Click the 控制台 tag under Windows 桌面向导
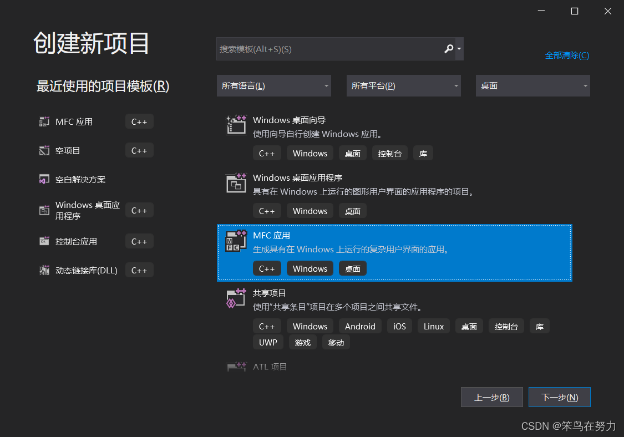Screen dimensions: 624x437 tap(389, 153)
